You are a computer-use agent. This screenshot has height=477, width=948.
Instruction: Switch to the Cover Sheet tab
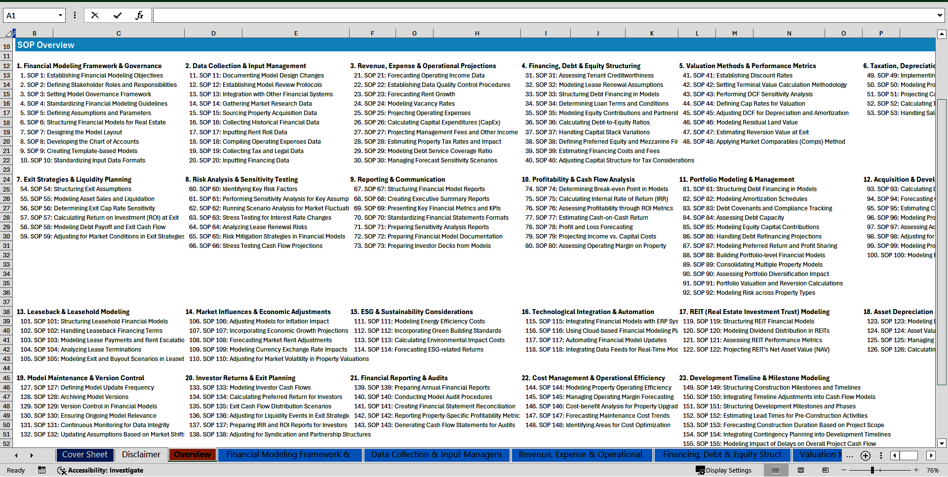coord(85,455)
